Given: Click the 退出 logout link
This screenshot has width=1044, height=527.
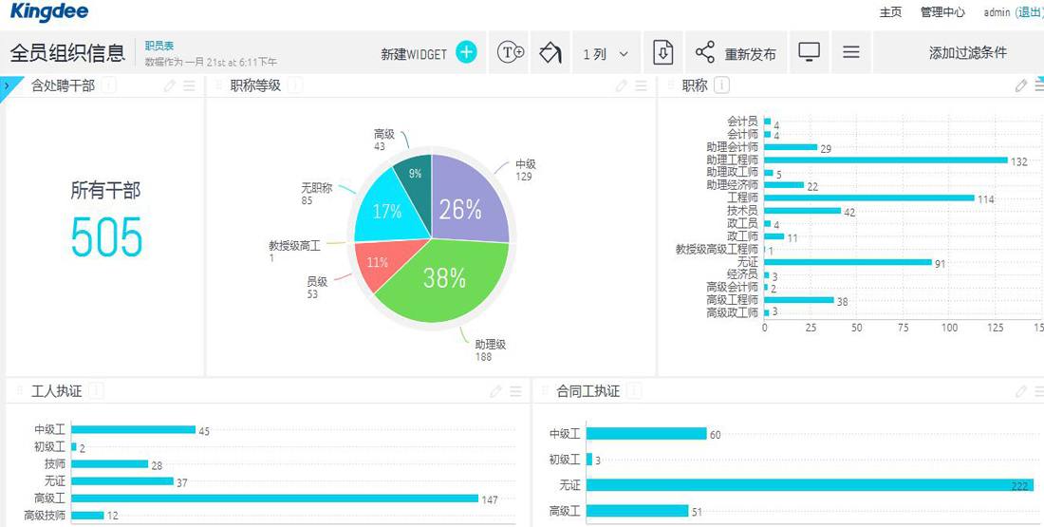Looking at the screenshot, I should [1029, 12].
